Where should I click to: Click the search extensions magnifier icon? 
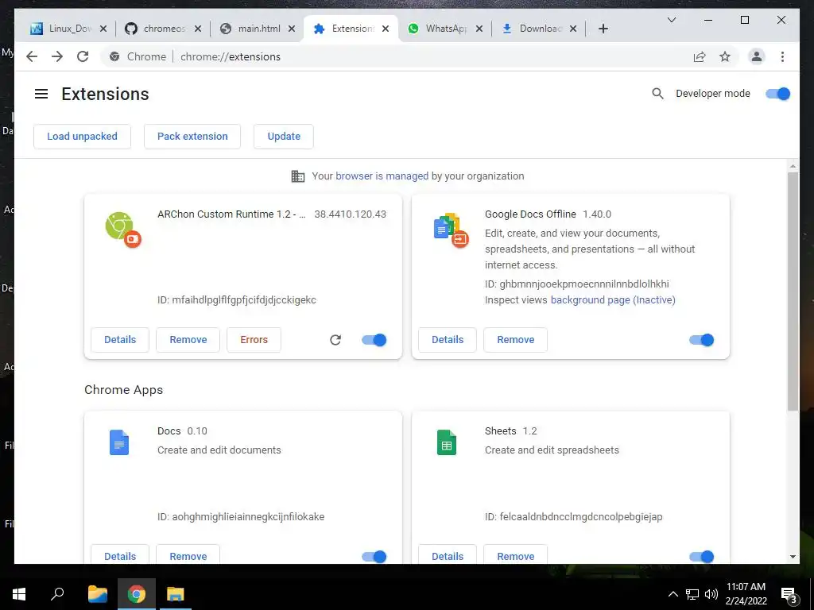(657, 94)
